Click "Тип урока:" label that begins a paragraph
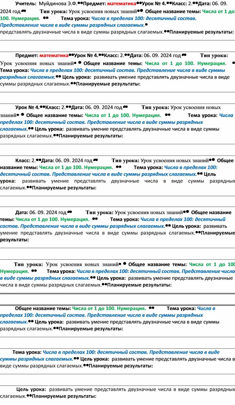 [x=29, y=264]
